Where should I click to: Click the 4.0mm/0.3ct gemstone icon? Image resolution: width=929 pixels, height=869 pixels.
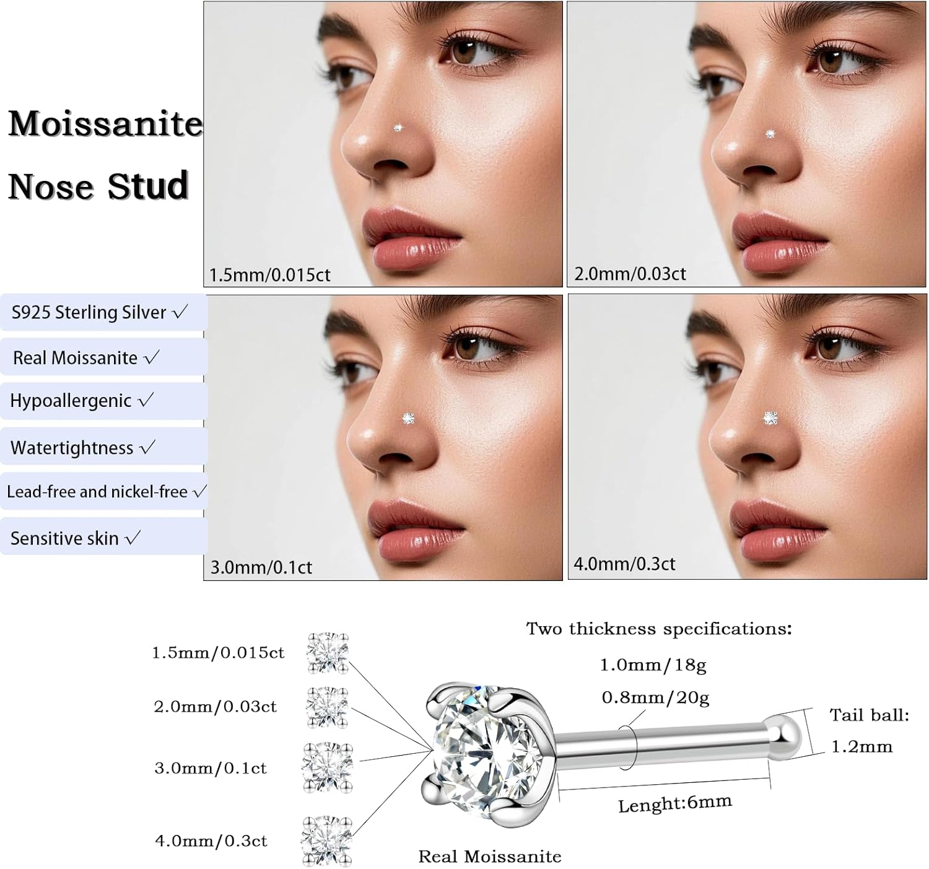(327, 841)
